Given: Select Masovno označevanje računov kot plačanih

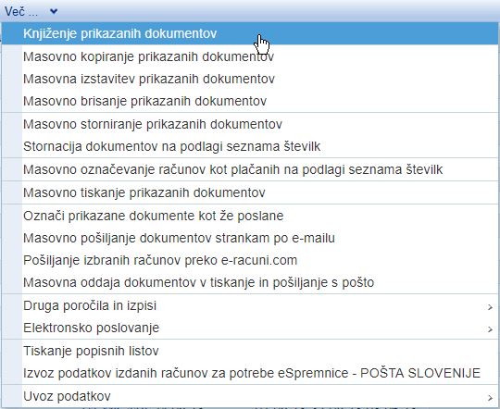Looking at the screenshot, I should [250, 169].
